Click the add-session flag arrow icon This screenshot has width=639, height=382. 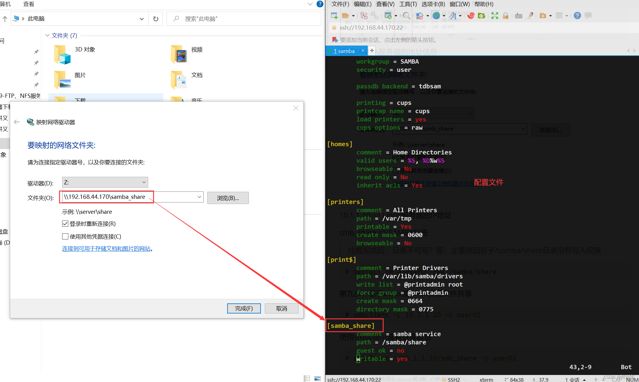(335, 40)
